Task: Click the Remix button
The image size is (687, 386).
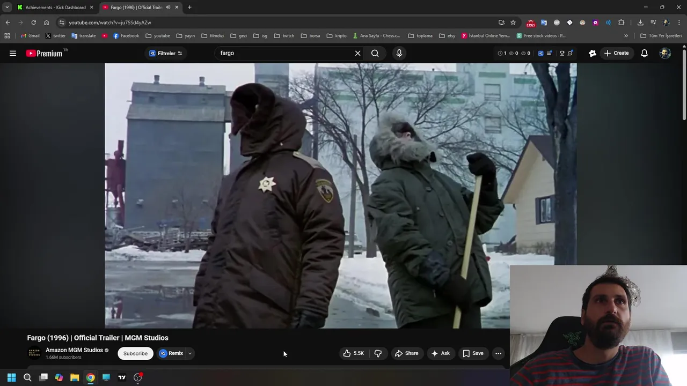Action: coord(171,353)
